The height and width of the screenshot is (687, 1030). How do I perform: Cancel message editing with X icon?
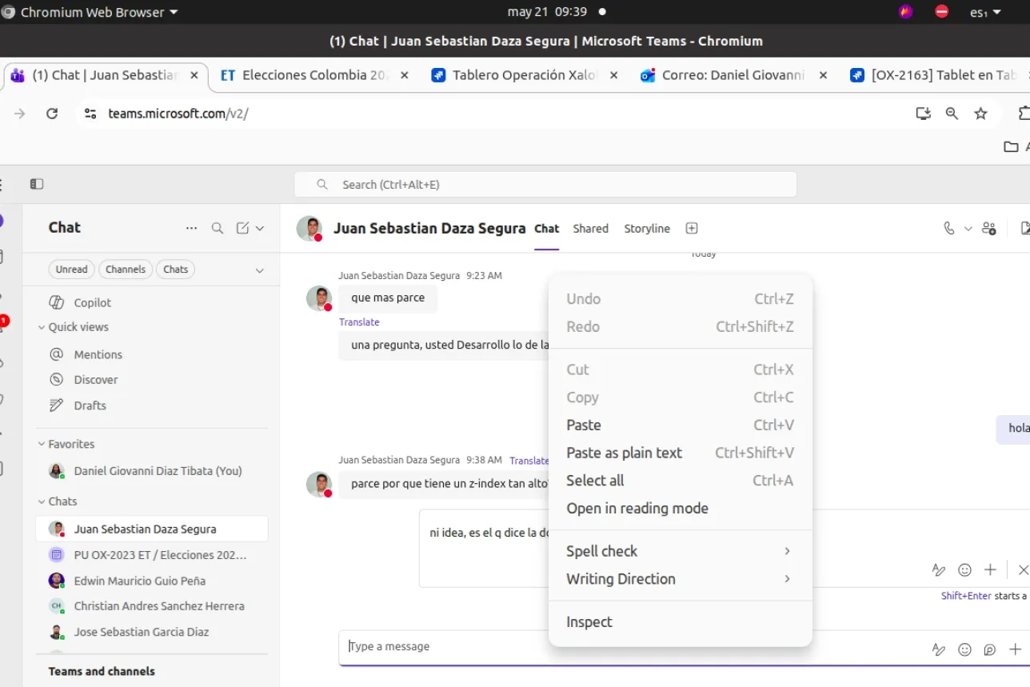tap(1023, 569)
